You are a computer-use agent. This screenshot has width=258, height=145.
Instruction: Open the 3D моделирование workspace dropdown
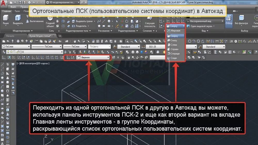[x=63, y=2]
